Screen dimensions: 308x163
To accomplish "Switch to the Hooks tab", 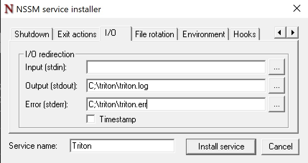I will coord(244,34).
